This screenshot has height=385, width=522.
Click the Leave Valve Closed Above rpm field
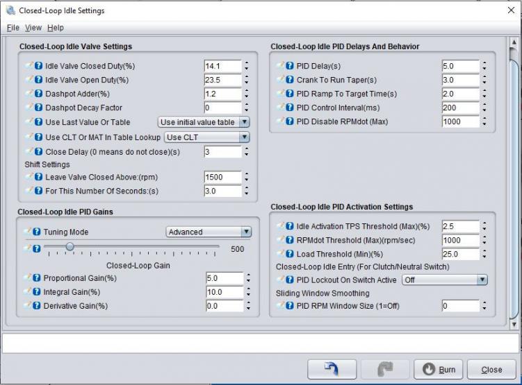222,177
